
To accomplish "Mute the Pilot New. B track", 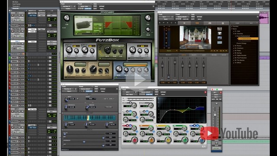I will [x=23, y=32].
